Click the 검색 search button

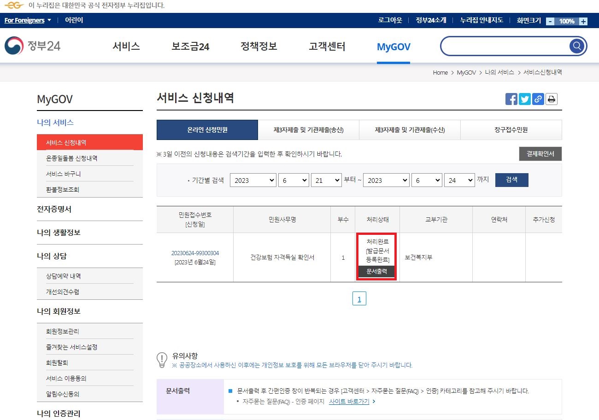[x=511, y=180]
